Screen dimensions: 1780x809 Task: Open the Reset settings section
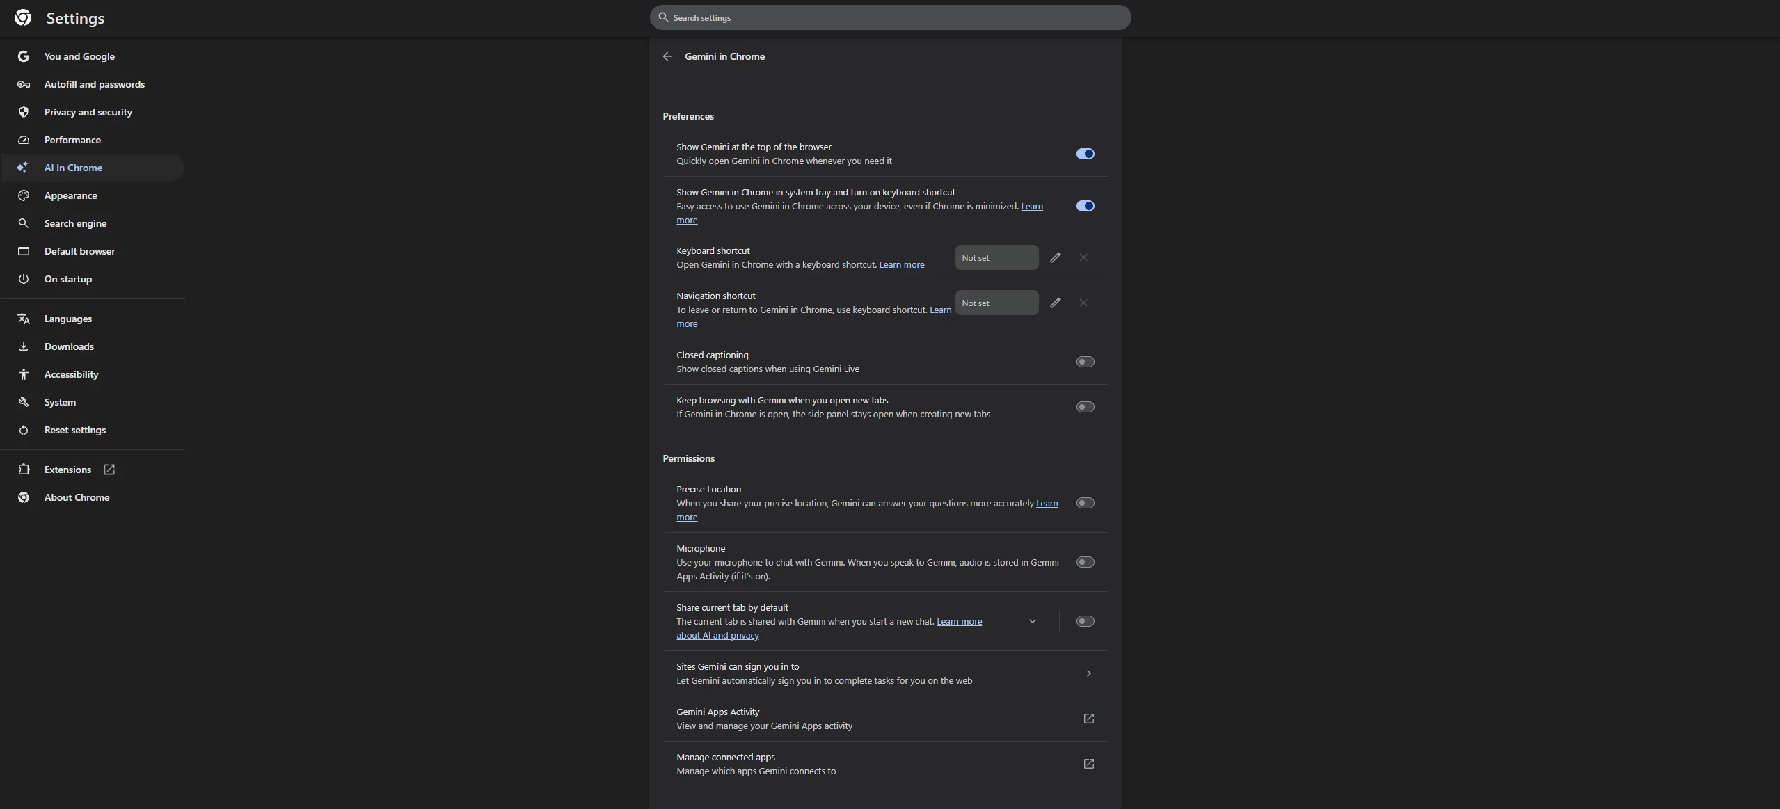coord(92,430)
